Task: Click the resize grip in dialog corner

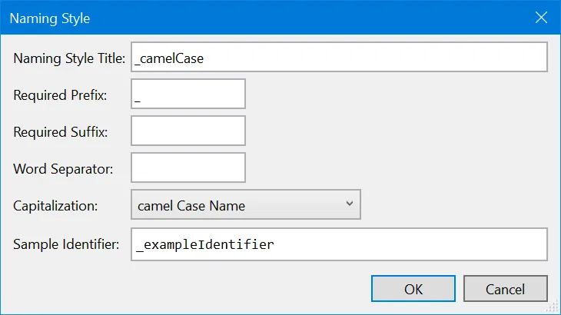Action: coord(553,307)
